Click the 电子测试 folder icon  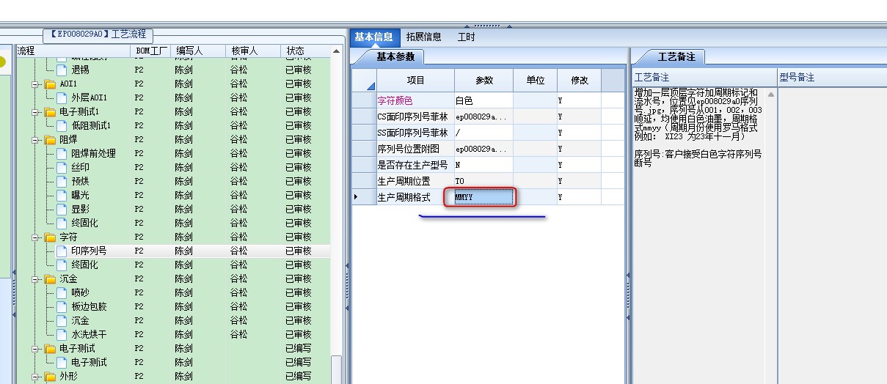click(50, 349)
